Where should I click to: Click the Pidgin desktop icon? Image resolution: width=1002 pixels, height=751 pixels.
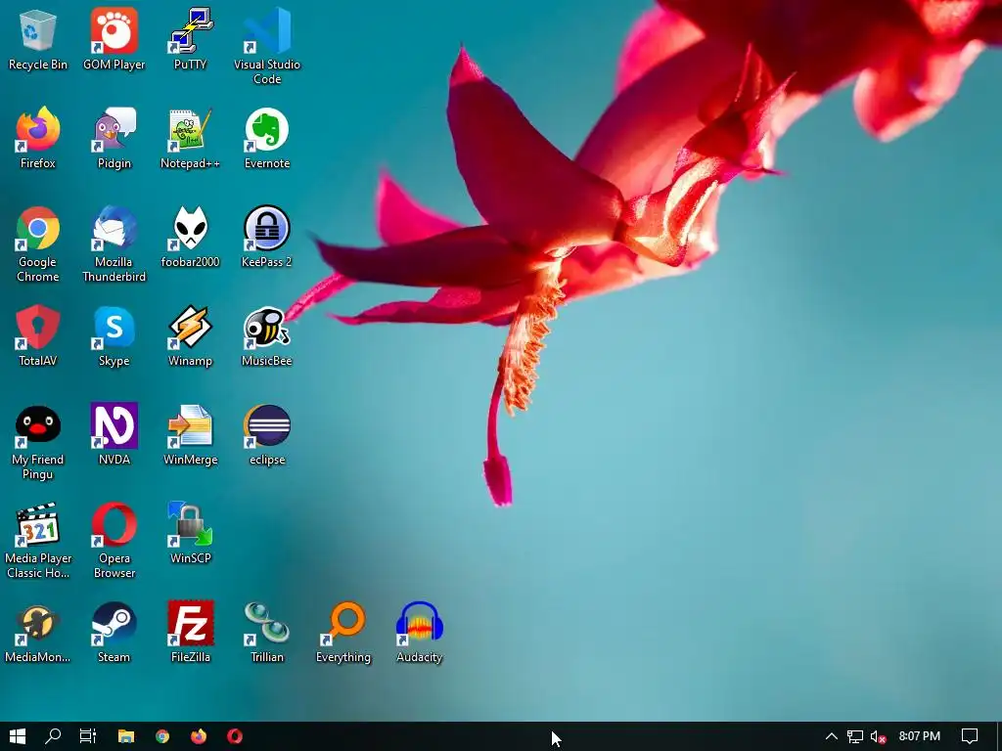click(x=114, y=138)
